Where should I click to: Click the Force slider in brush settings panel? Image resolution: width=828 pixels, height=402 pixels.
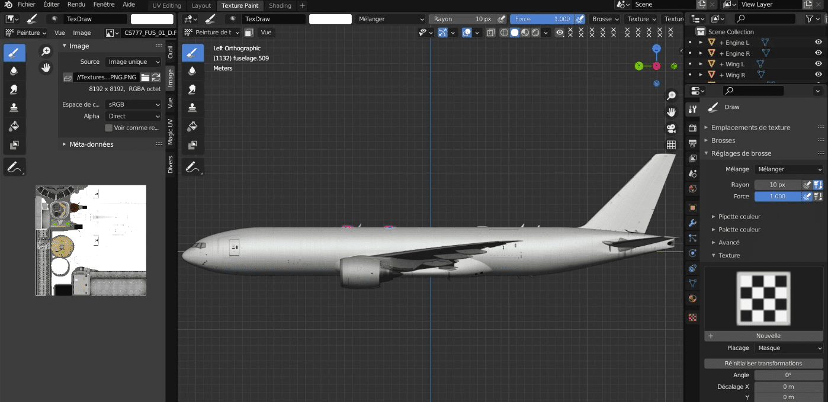[777, 197]
